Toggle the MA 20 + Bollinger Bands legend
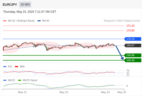Image resolution: width=142 pixels, height=96 pixels. tap(19, 21)
